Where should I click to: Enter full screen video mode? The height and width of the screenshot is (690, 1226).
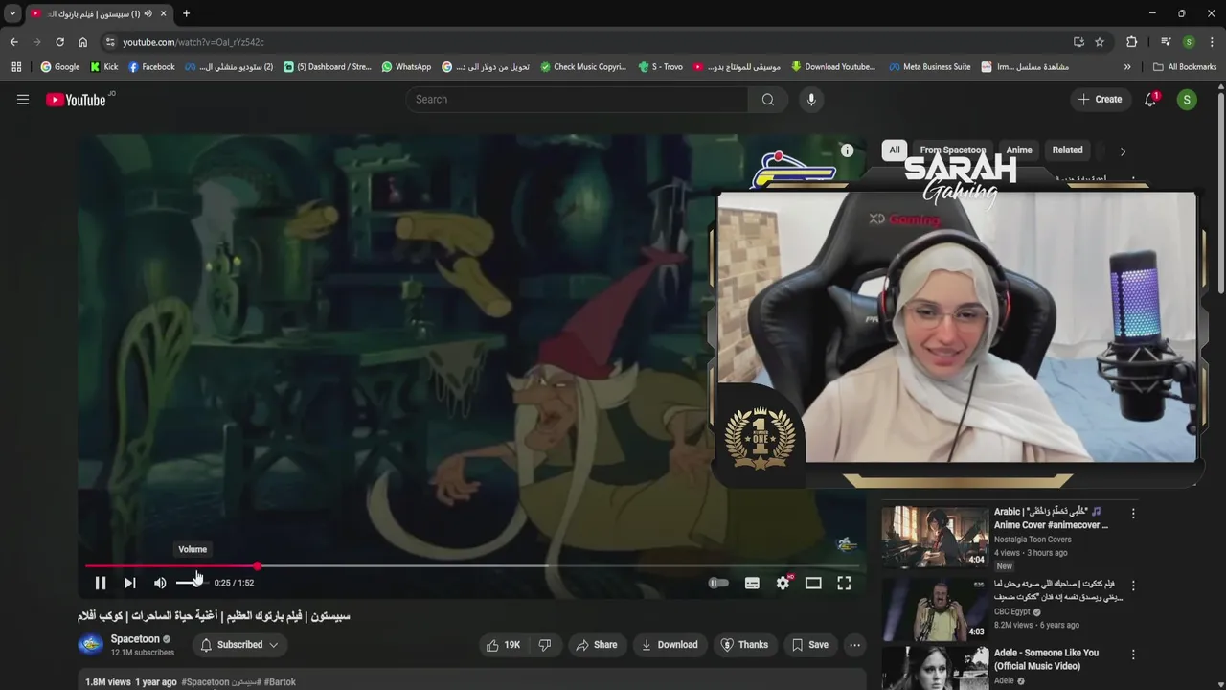point(844,583)
